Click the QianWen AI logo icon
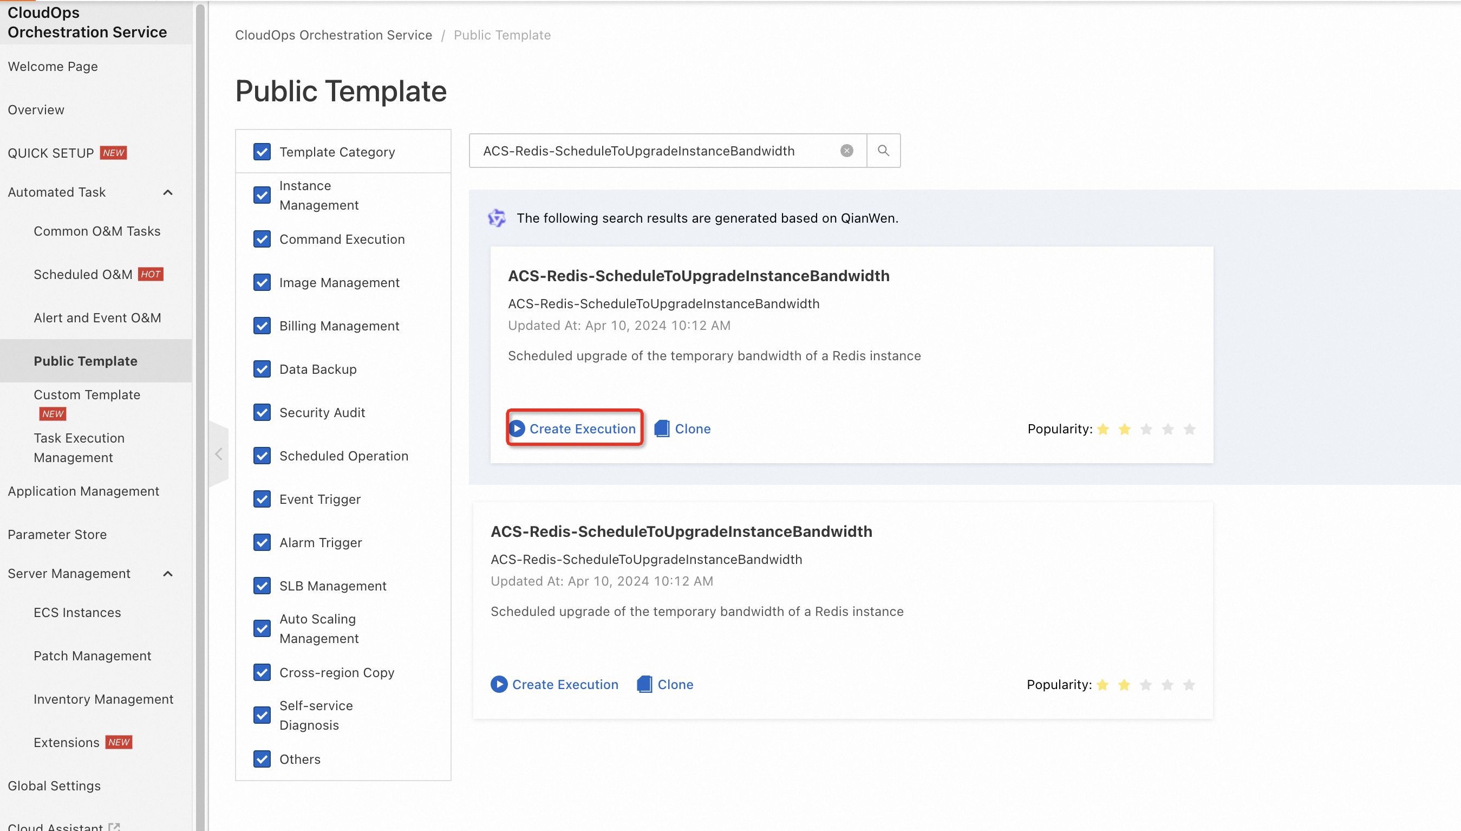The height and width of the screenshot is (831, 1461). click(x=497, y=218)
